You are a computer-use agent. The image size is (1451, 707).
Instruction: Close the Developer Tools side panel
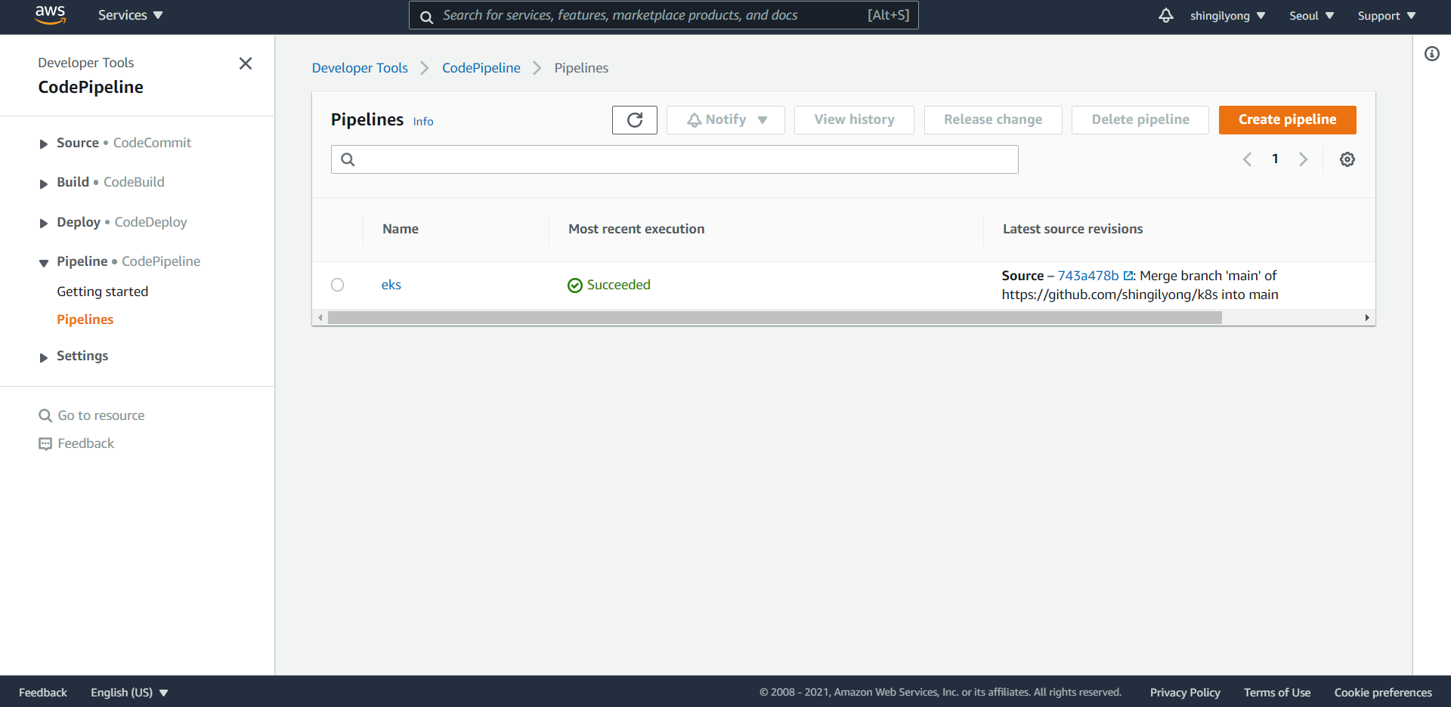tap(246, 63)
